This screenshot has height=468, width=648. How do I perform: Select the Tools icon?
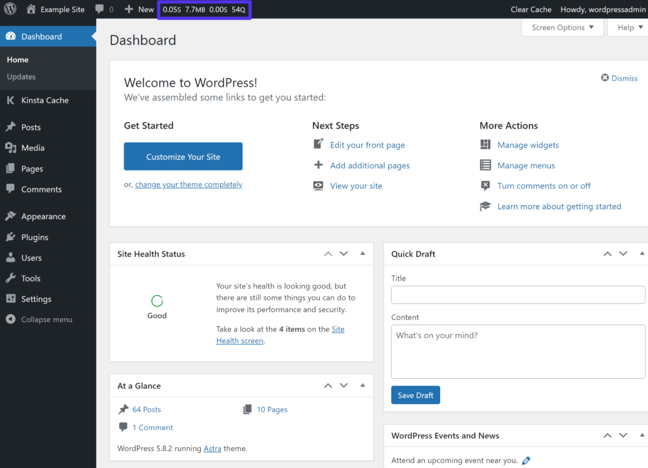pyautogui.click(x=11, y=278)
